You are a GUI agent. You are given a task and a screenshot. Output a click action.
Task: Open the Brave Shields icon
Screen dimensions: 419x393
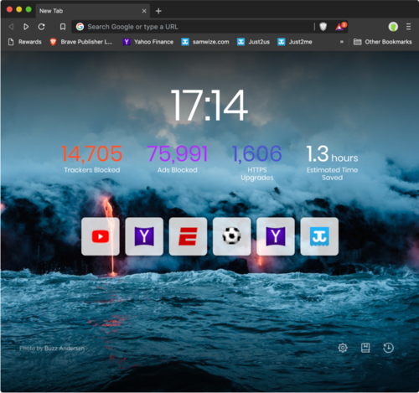click(323, 27)
